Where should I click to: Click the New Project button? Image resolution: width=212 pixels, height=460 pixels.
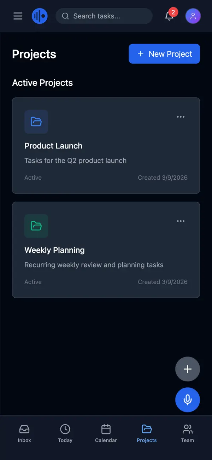[x=164, y=54]
